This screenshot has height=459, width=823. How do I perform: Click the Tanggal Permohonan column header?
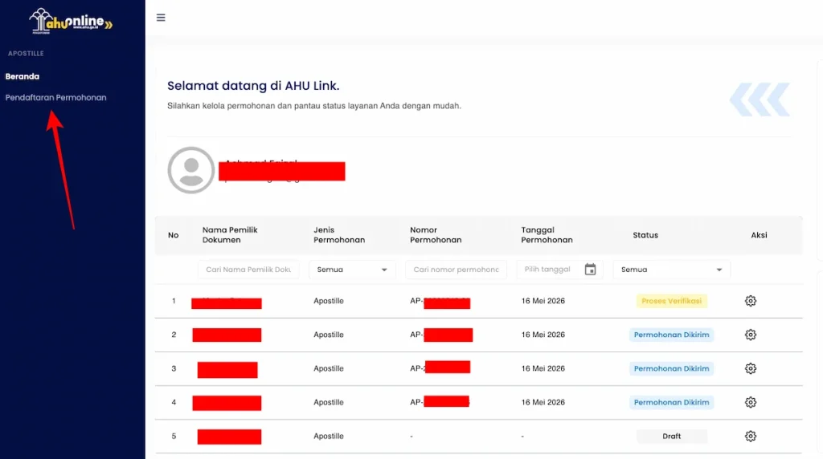(x=547, y=235)
